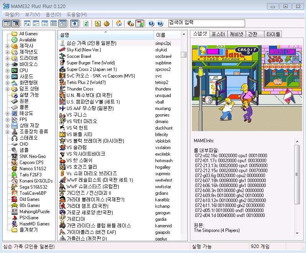Viewport: 306px width, 253px height.
Task: Select Sky Kid (New Ver.) game
Action: pyautogui.click(x=84, y=50)
